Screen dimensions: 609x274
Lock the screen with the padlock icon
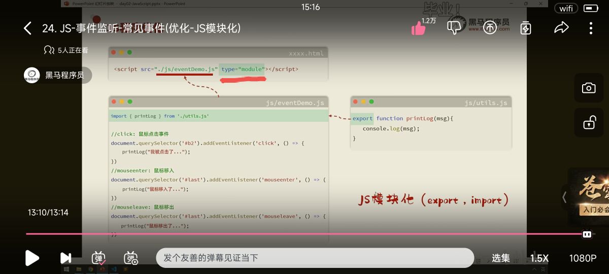(x=589, y=122)
